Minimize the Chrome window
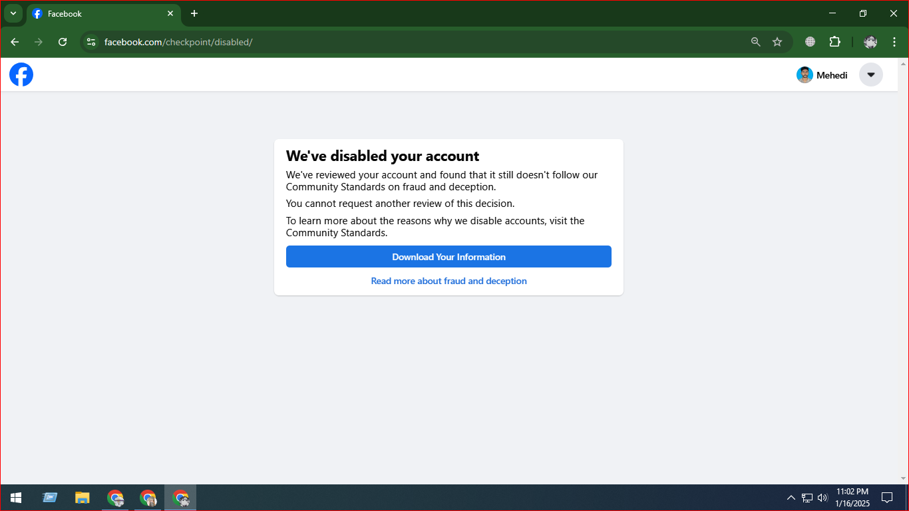The image size is (909, 511). [x=832, y=13]
